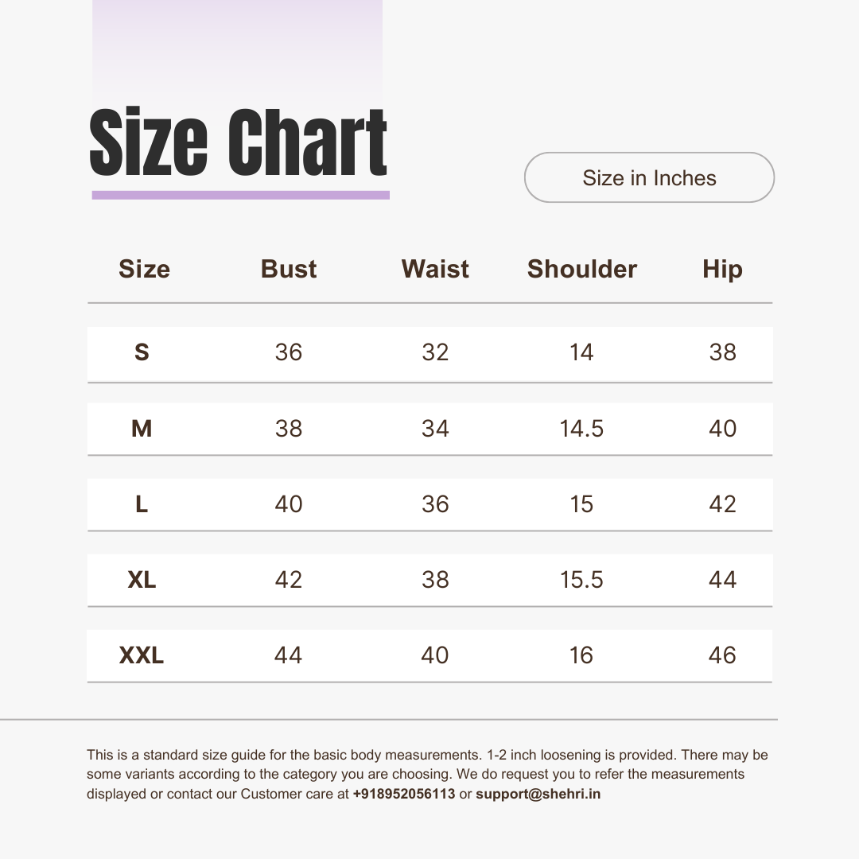The width and height of the screenshot is (859, 859).
Task: Select the XXL size row label
Action: tap(142, 655)
